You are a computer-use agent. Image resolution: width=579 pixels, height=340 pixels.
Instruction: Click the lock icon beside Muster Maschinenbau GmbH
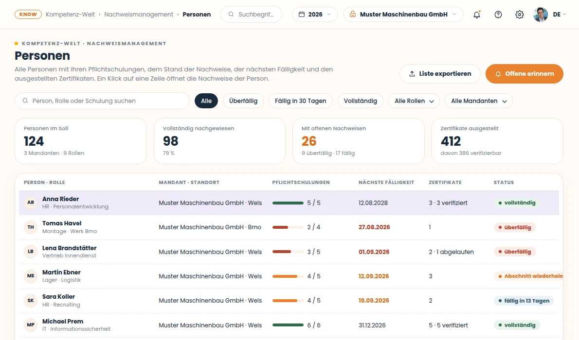pos(353,15)
